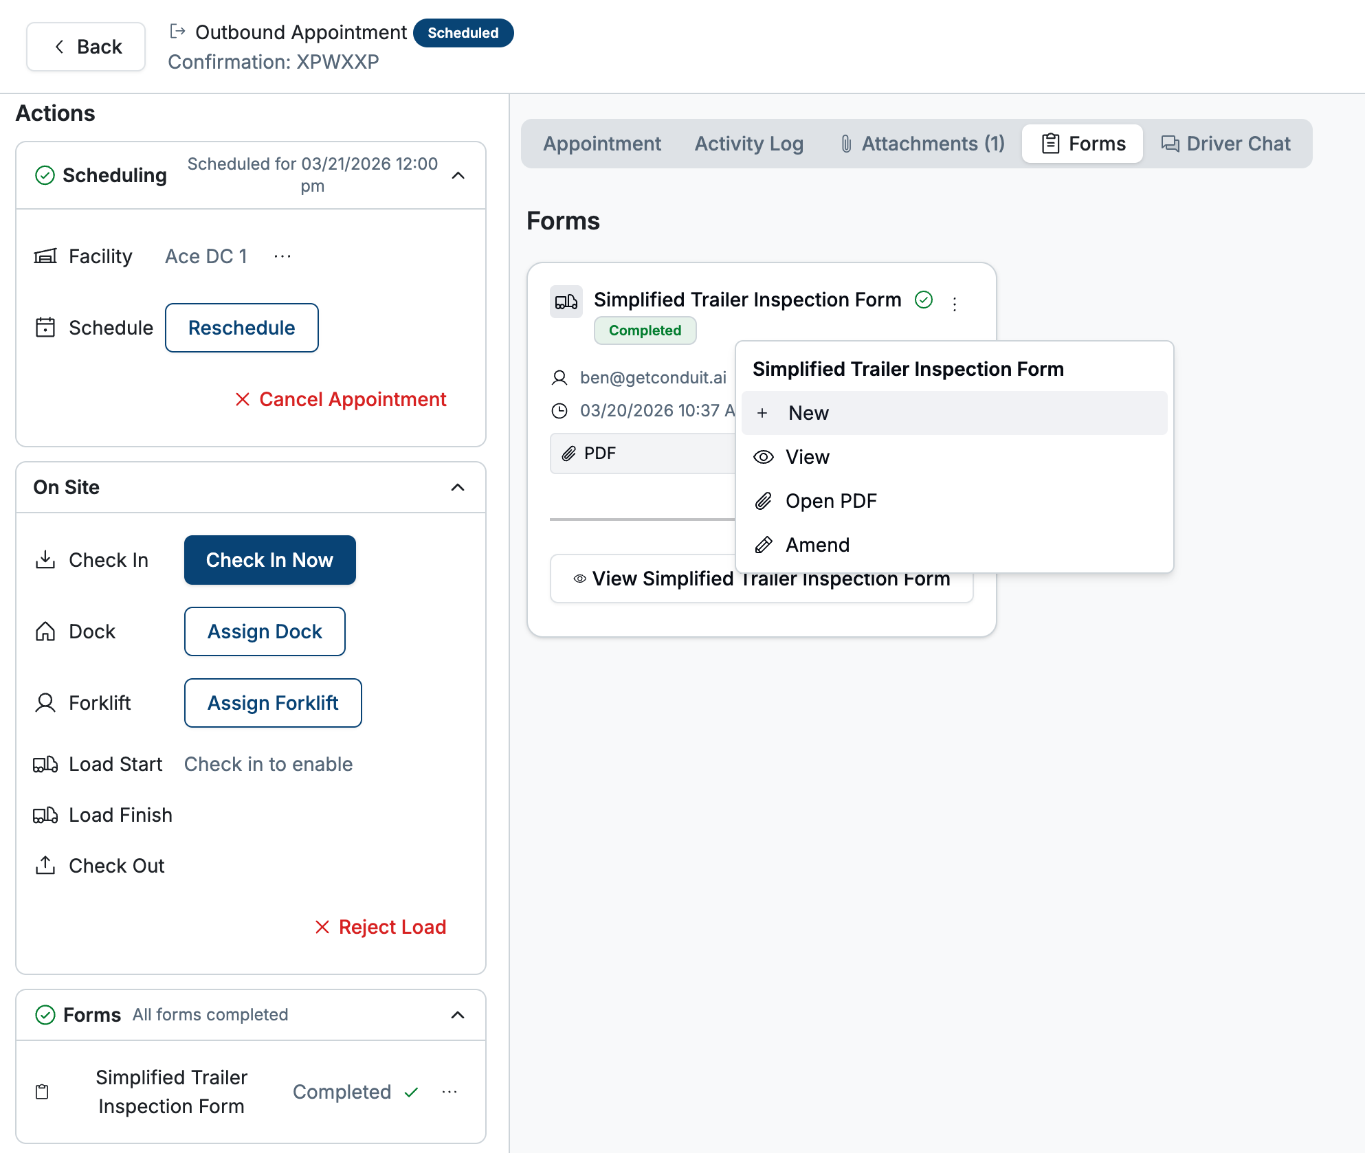1365x1153 pixels.
Task: Click the ben@getconduit.ai email text
Action: [653, 378]
